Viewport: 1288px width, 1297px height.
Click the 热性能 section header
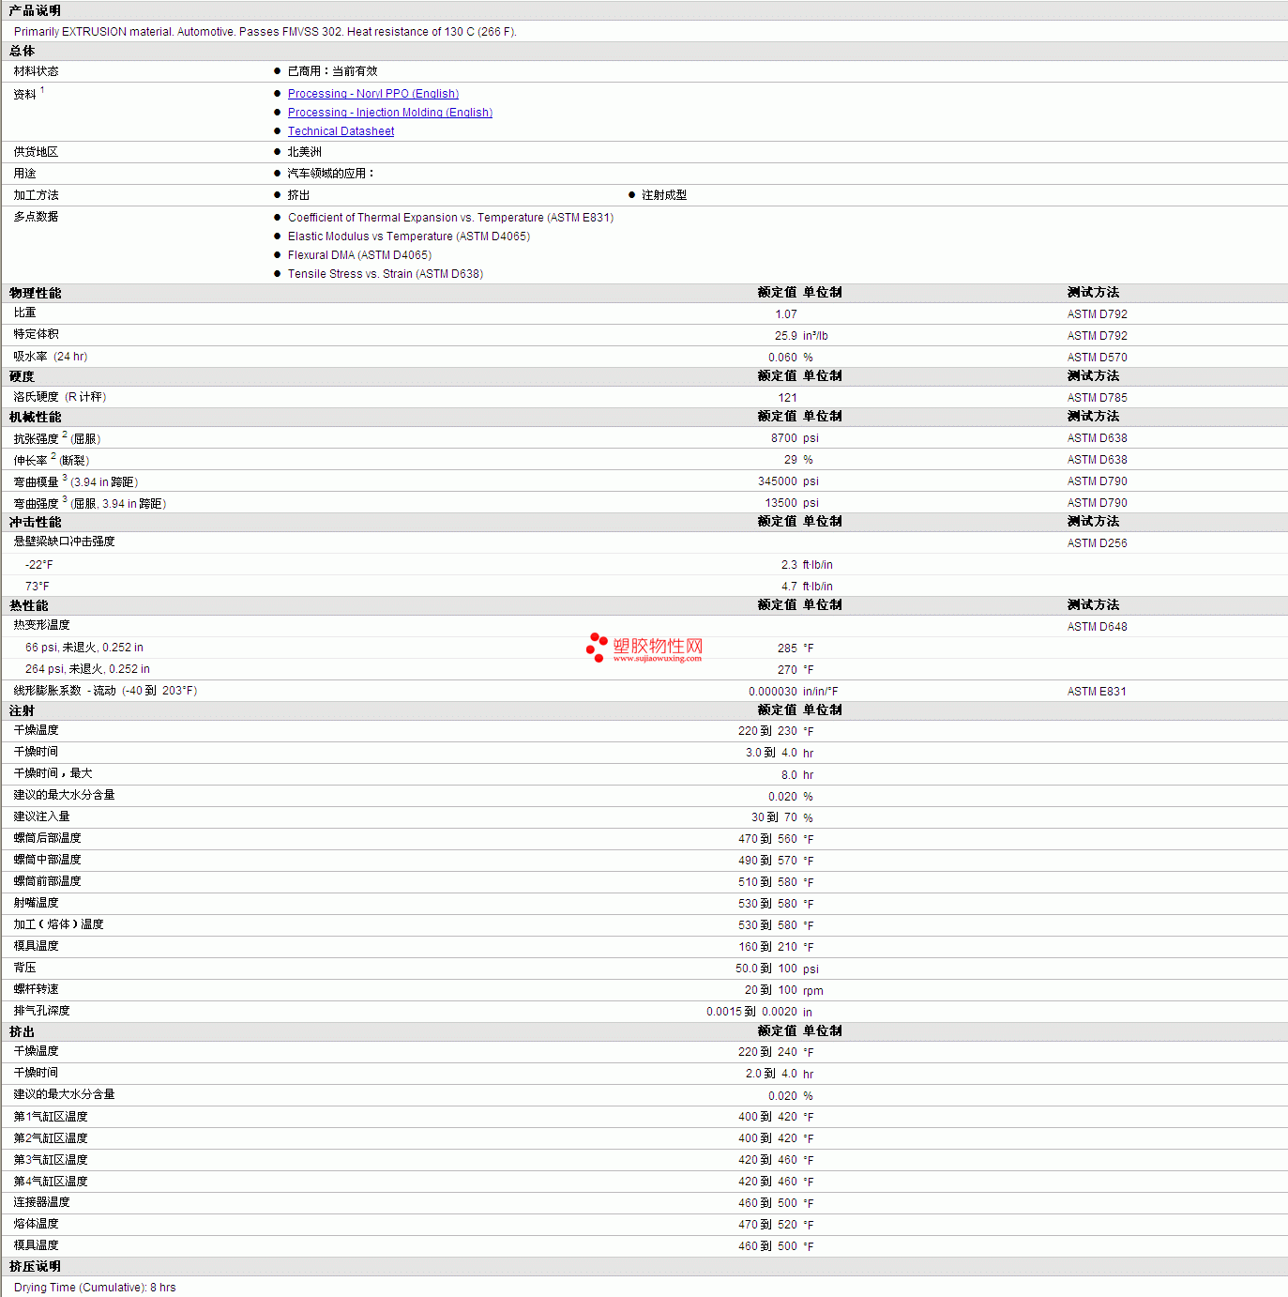coord(28,605)
